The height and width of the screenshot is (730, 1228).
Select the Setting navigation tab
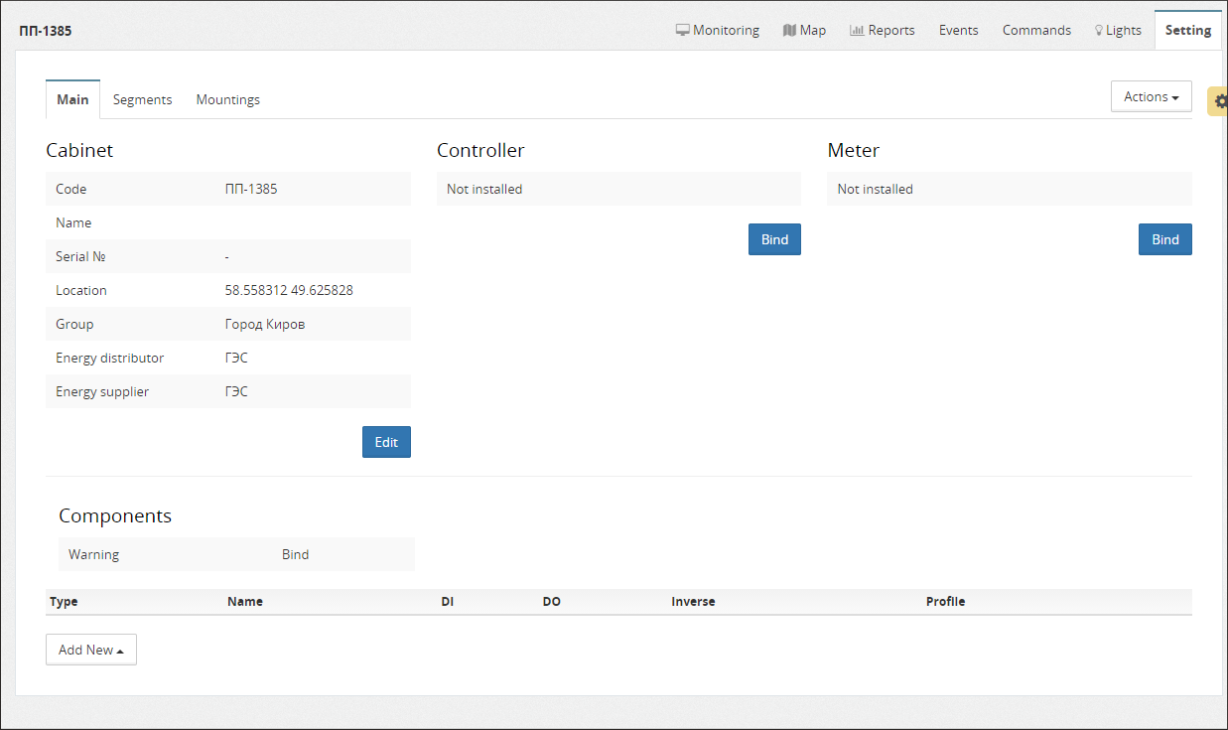click(x=1187, y=30)
